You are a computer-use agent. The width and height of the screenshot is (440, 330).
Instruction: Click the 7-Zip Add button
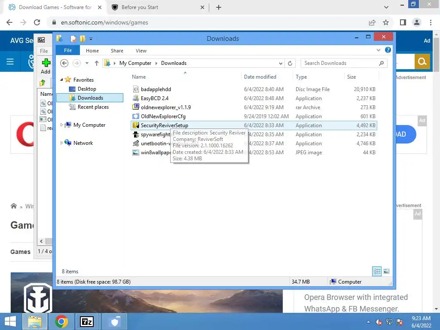pos(46,66)
